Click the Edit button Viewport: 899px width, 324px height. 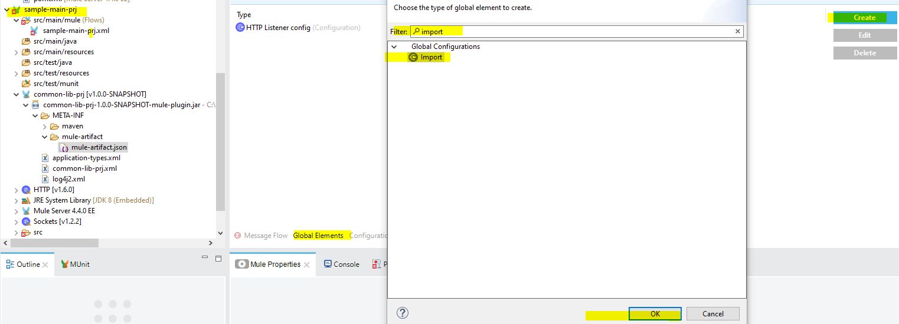click(x=864, y=35)
